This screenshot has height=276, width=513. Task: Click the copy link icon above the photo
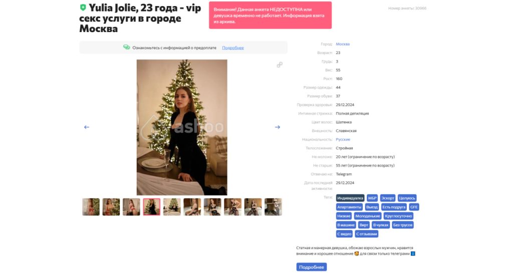point(280,65)
